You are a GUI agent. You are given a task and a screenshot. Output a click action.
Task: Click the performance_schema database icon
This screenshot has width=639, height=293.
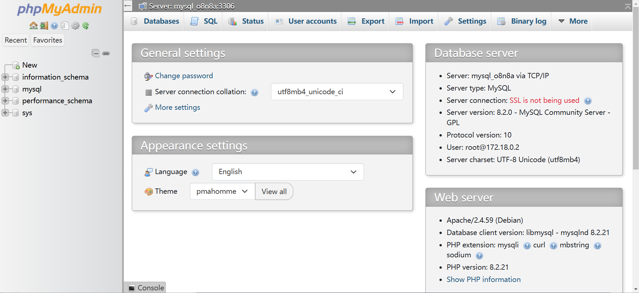click(15, 101)
